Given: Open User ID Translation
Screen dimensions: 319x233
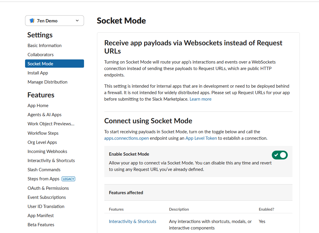Looking at the screenshot, I should pos(46,207).
